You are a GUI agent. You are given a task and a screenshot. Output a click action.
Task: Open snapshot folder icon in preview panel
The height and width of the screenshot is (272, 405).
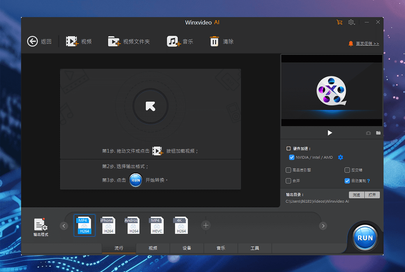[379, 133]
